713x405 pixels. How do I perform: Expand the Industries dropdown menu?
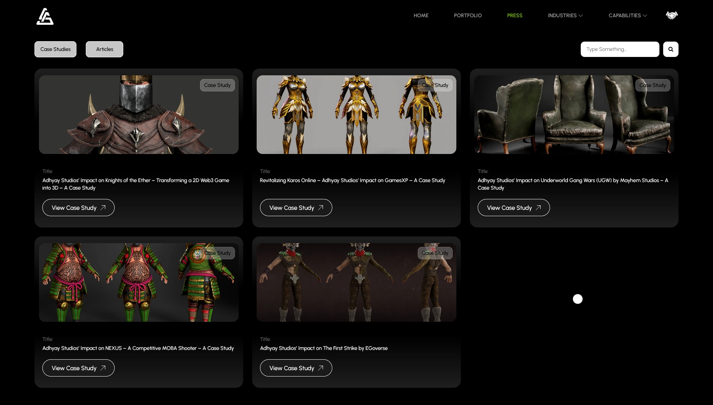[565, 15]
